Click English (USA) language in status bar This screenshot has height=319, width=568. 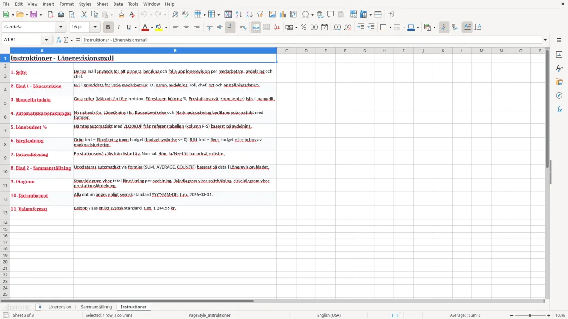tap(329, 315)
